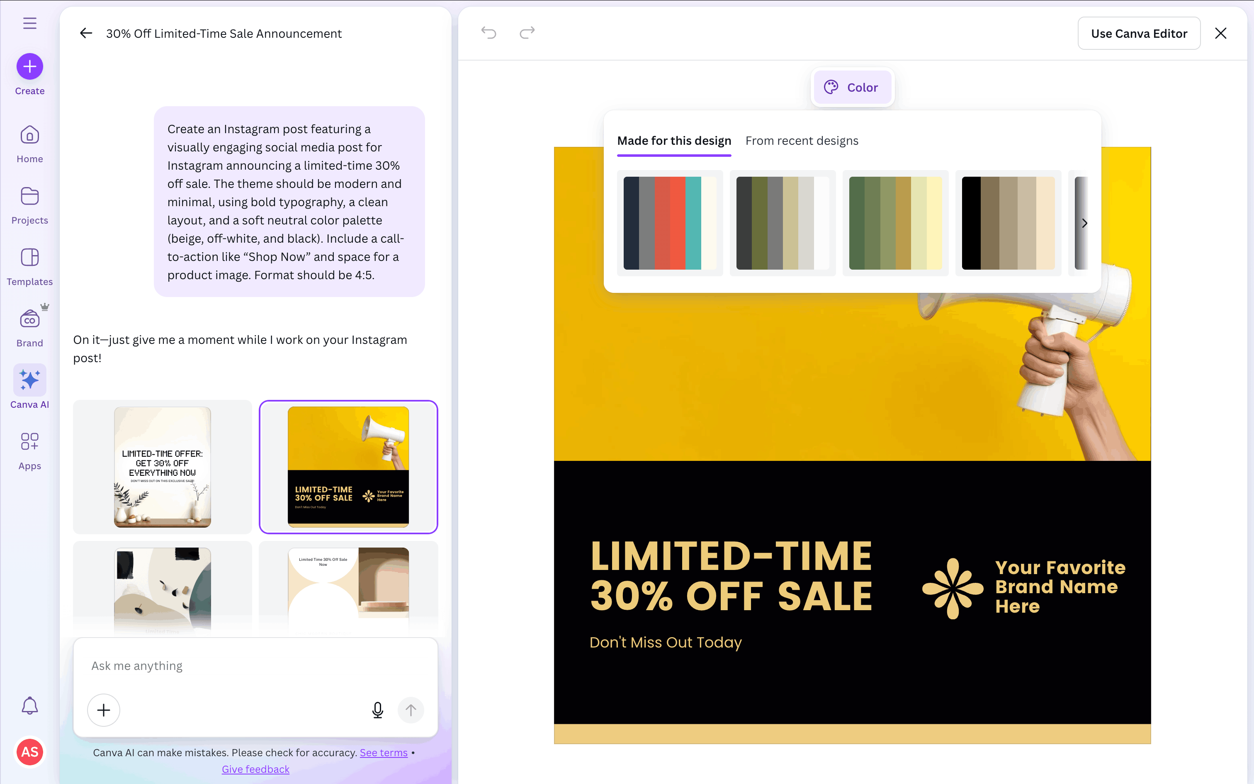Open the Give feedback link
Screen dimensions: 1254x784
pyautogui.click(x=255, y=769)
